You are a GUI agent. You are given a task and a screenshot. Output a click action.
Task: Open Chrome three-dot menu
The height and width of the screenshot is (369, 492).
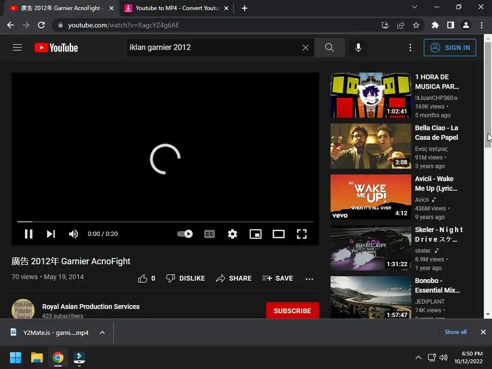click(x=481, y=25)
